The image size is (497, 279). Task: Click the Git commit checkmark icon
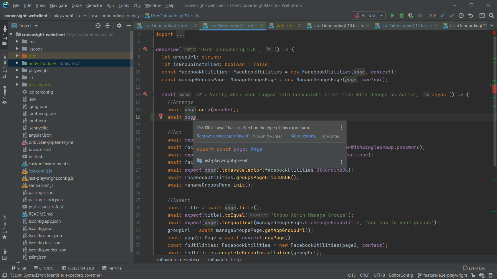[452, 15]
